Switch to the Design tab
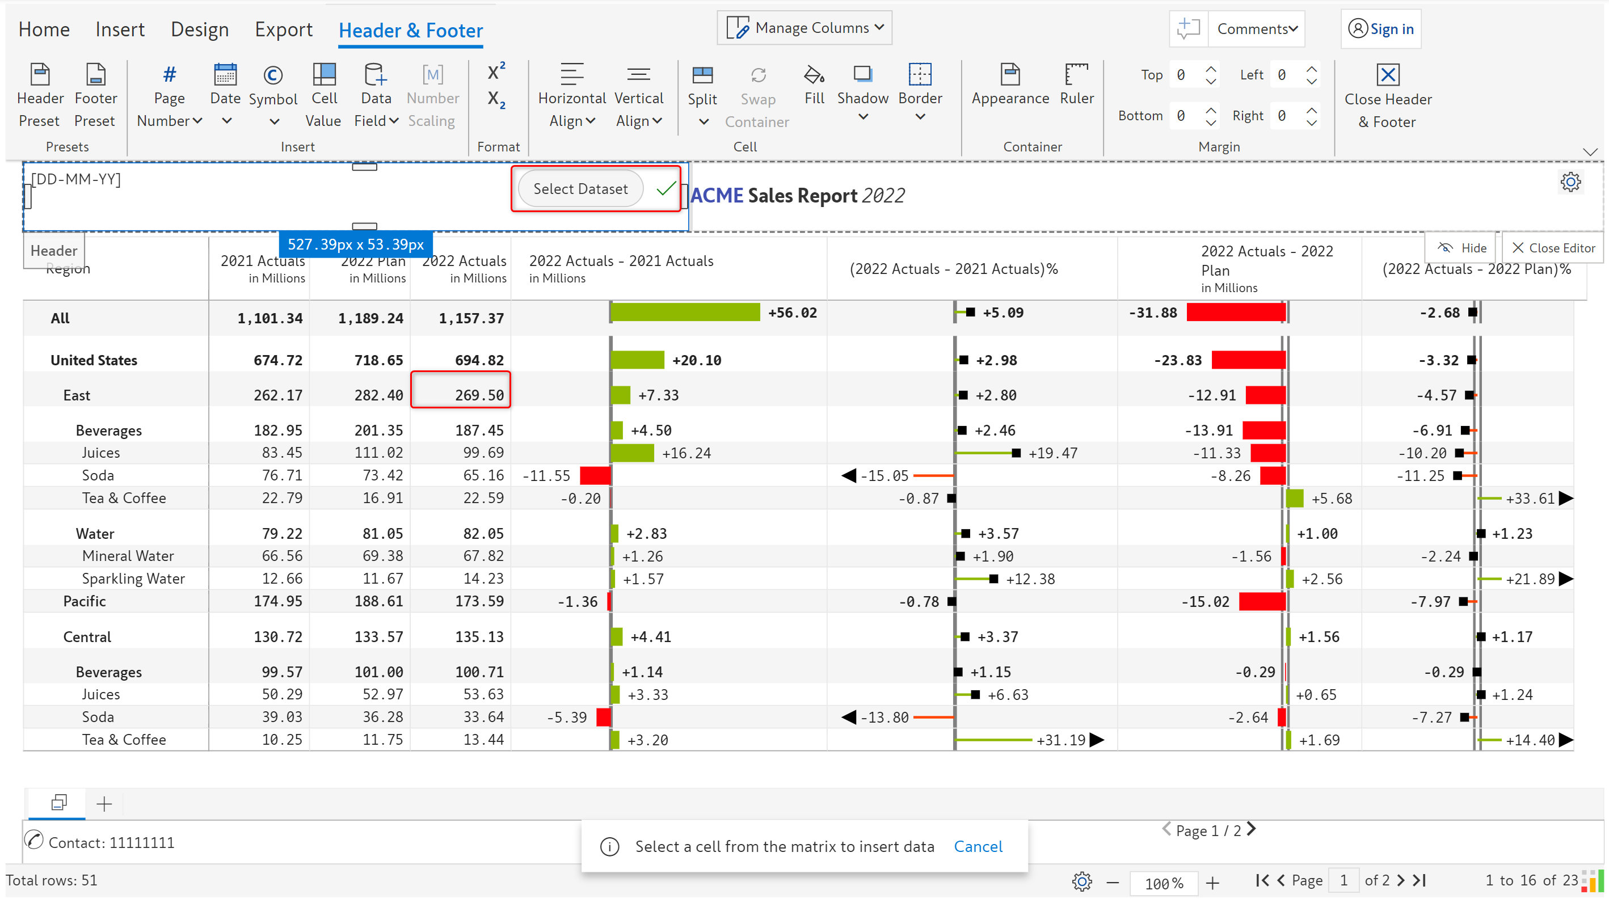The width and height of the screenshot is (1609, 903). tap(200, 29)
